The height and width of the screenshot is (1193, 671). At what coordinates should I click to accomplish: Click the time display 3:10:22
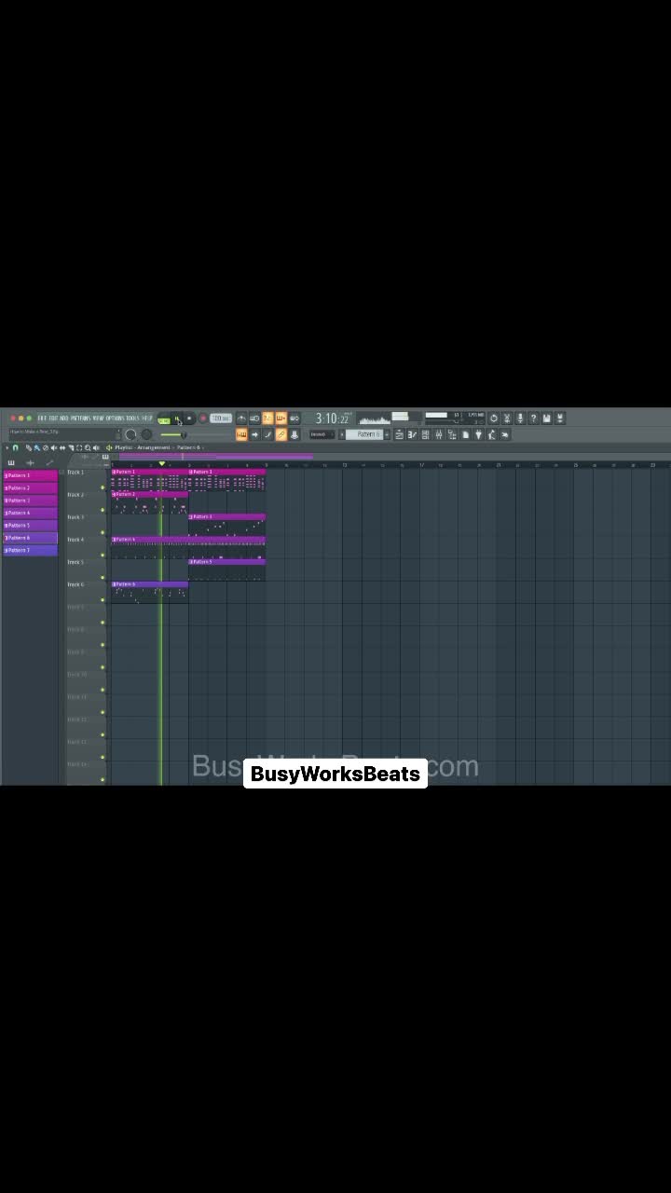click(x=332, y=418)
